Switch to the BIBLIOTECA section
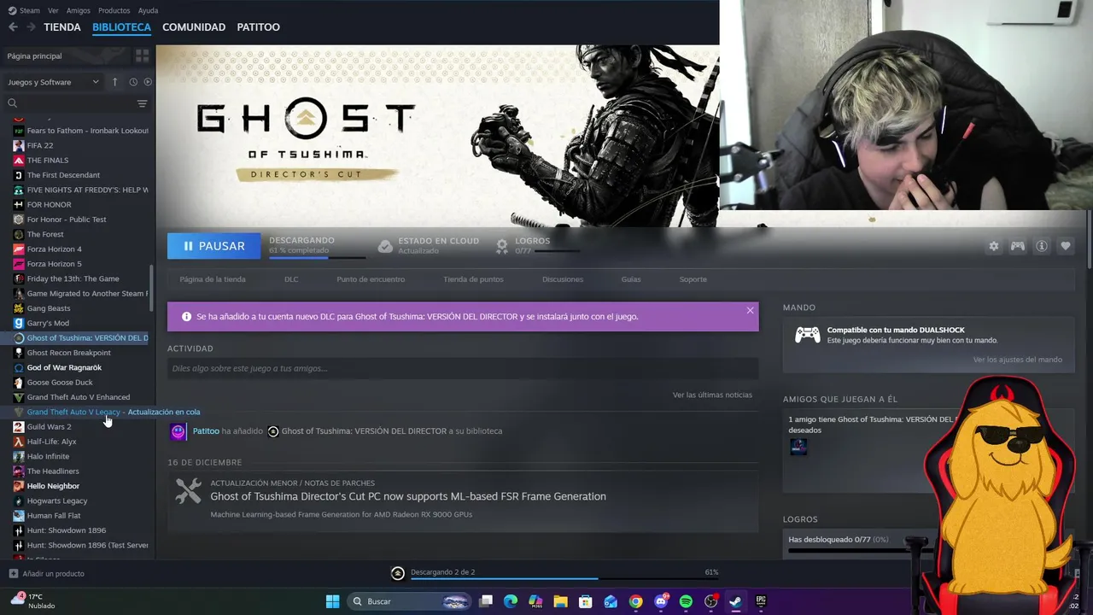The image size is (1093, 615). [x=121, y=27]
